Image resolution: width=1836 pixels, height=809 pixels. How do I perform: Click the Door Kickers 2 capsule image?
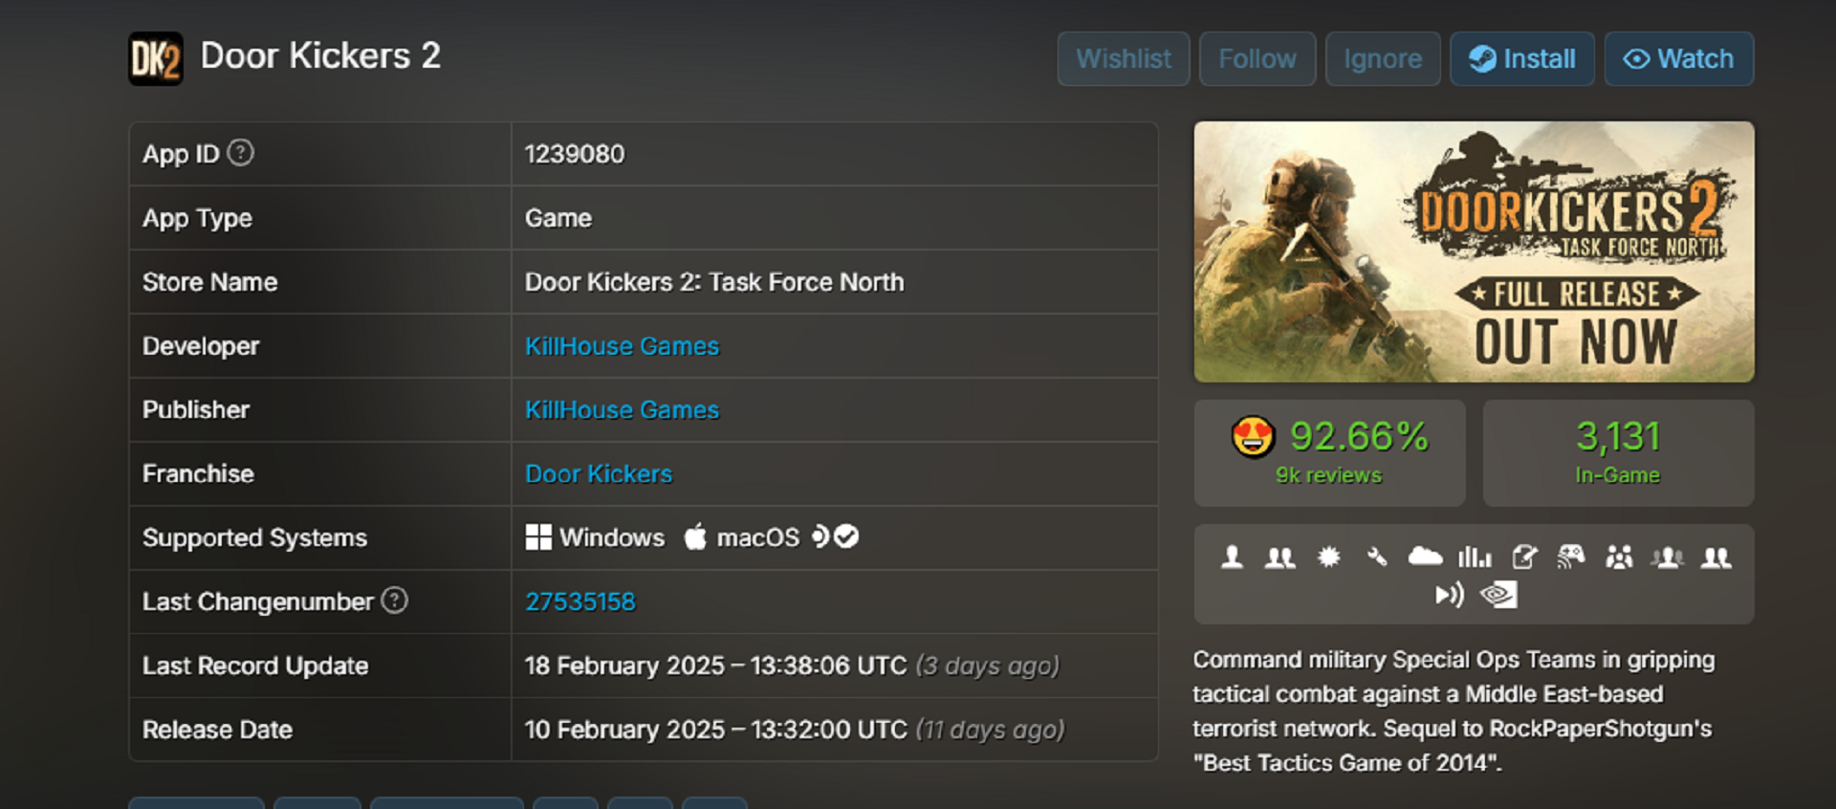1474,251
